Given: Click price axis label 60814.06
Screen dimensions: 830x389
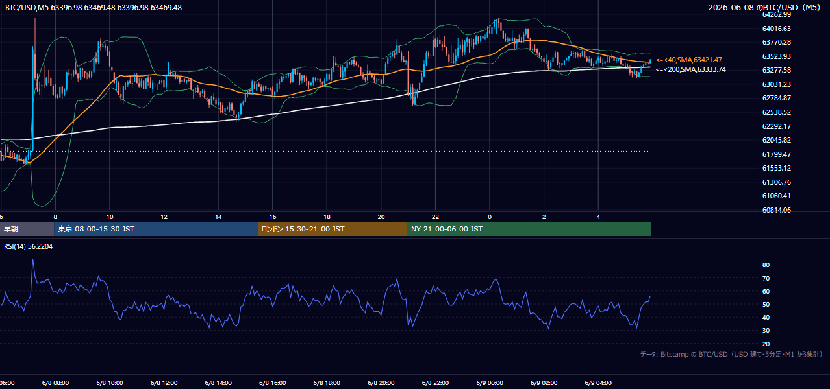Looking at the screenshot, I should click(x=776, y=210).
